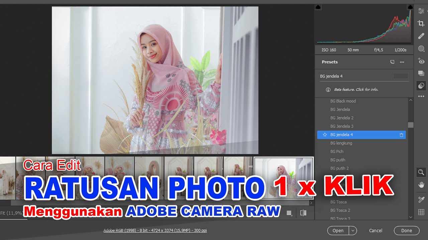Open the Snapshots panel icon
Image resolution: width=428 pixels, height=240 pixels.
point(421,73)
